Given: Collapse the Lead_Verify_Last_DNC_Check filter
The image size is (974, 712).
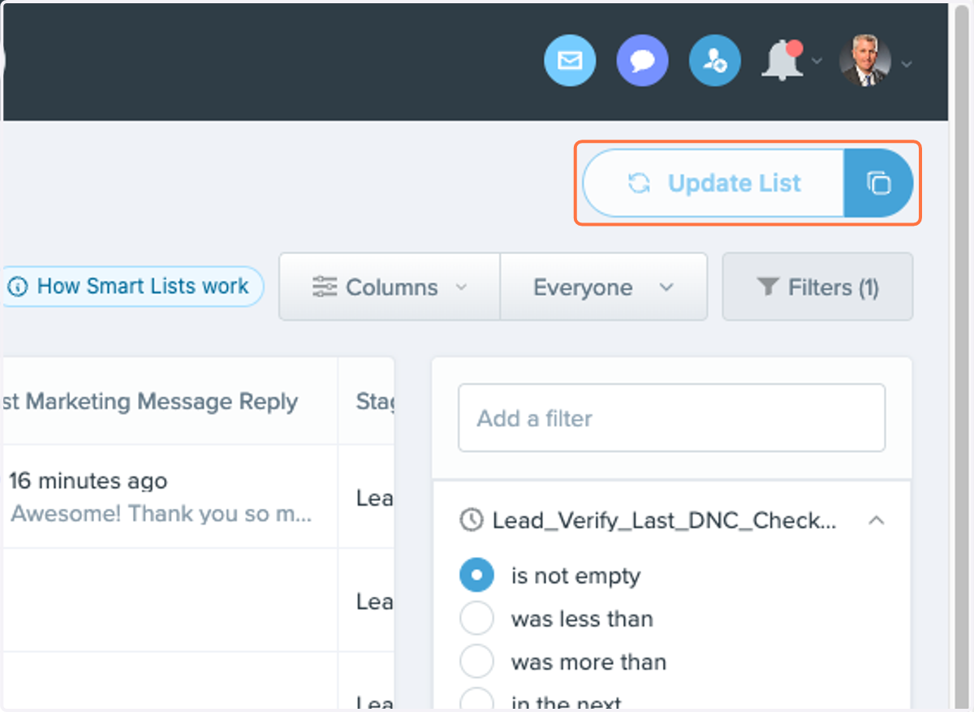Looking at the screenshot, I should (x=876, y=520).
